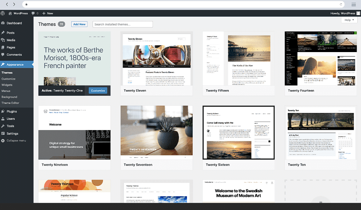361x210 pixels.
Task: Click the Users person icon
Action: click(3, 119)
